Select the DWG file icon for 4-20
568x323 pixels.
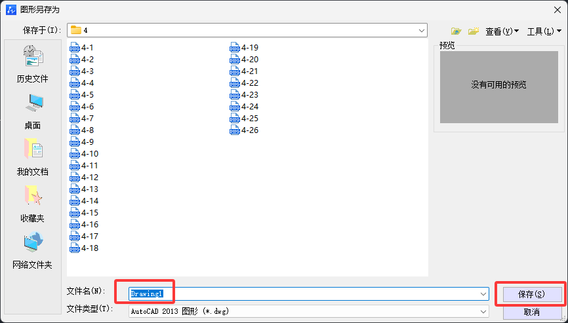(x=235, y=60)
